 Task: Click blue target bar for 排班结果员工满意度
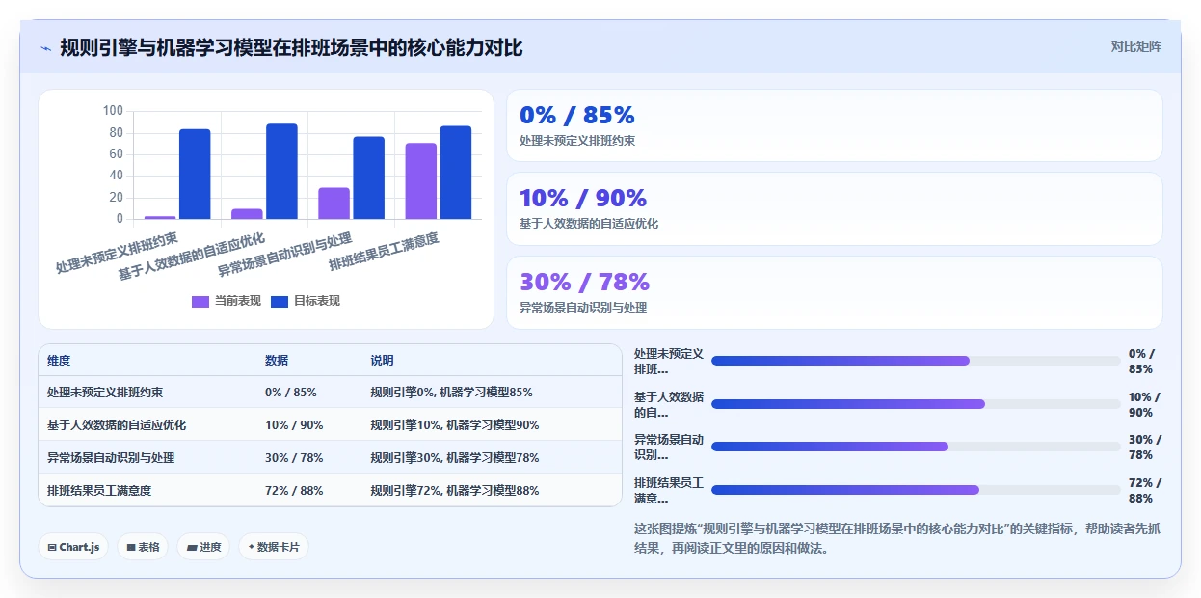click(x=456, y=173)
